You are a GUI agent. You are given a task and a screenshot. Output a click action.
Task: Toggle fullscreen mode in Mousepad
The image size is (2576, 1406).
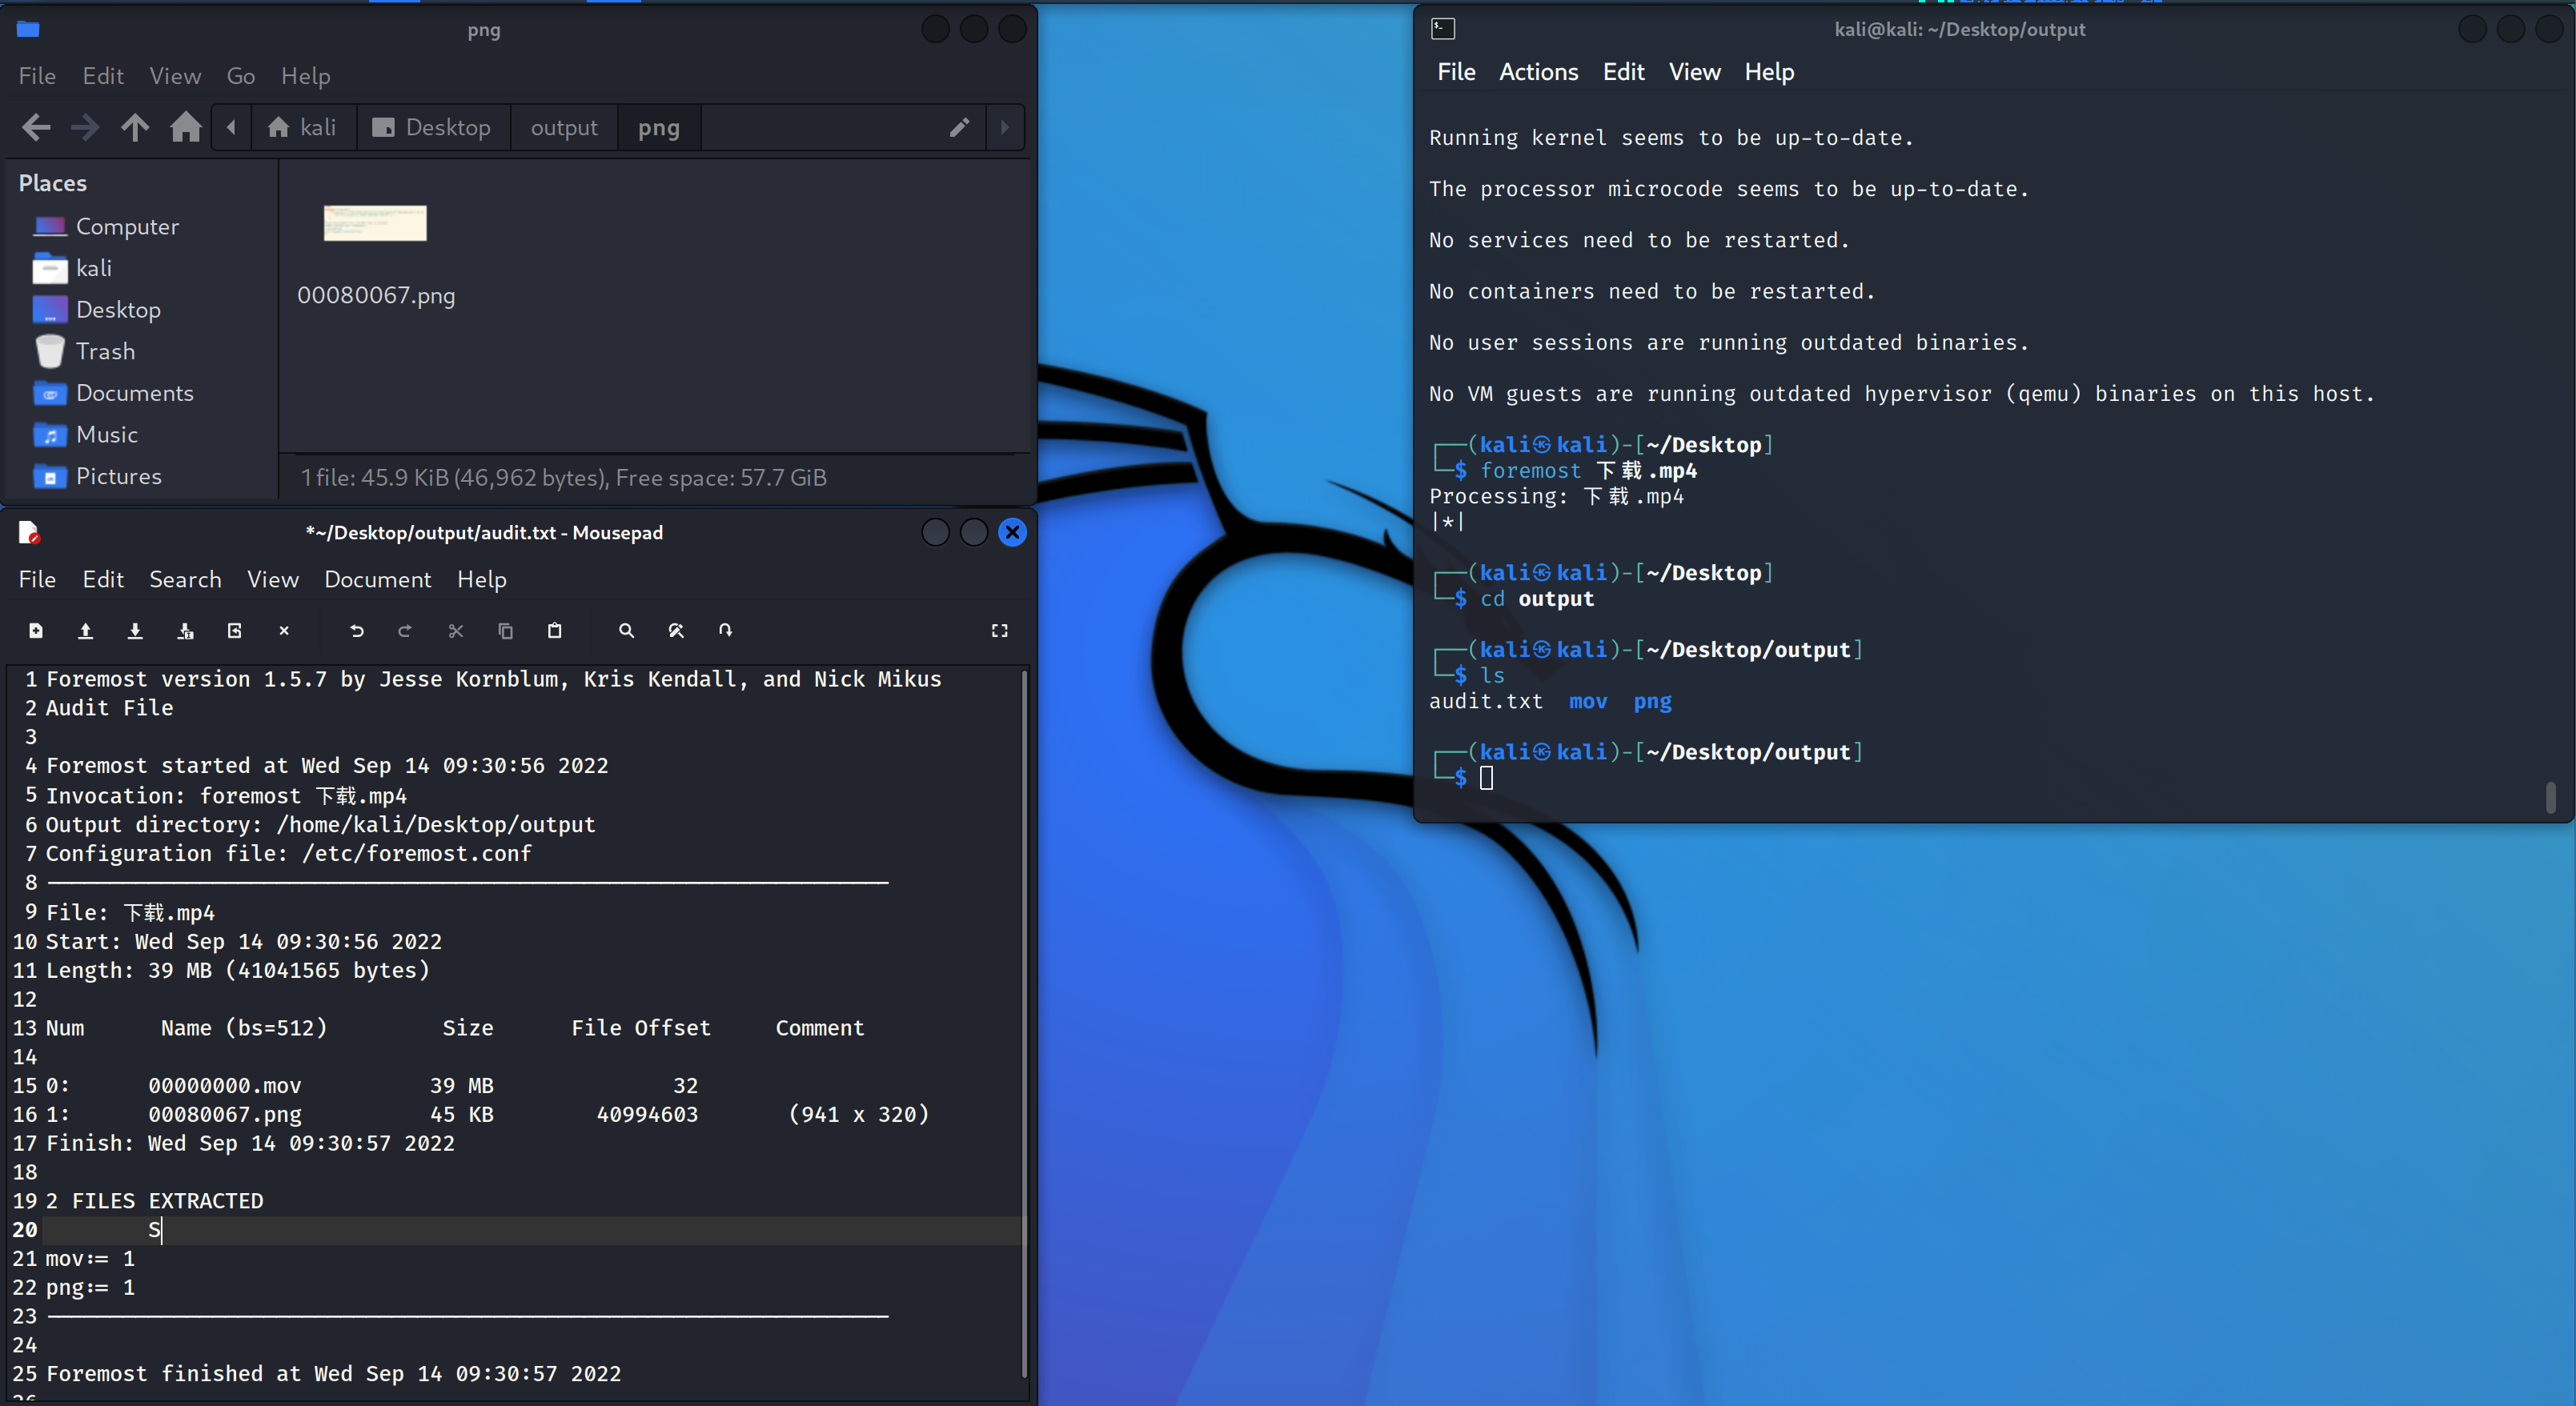999,631
